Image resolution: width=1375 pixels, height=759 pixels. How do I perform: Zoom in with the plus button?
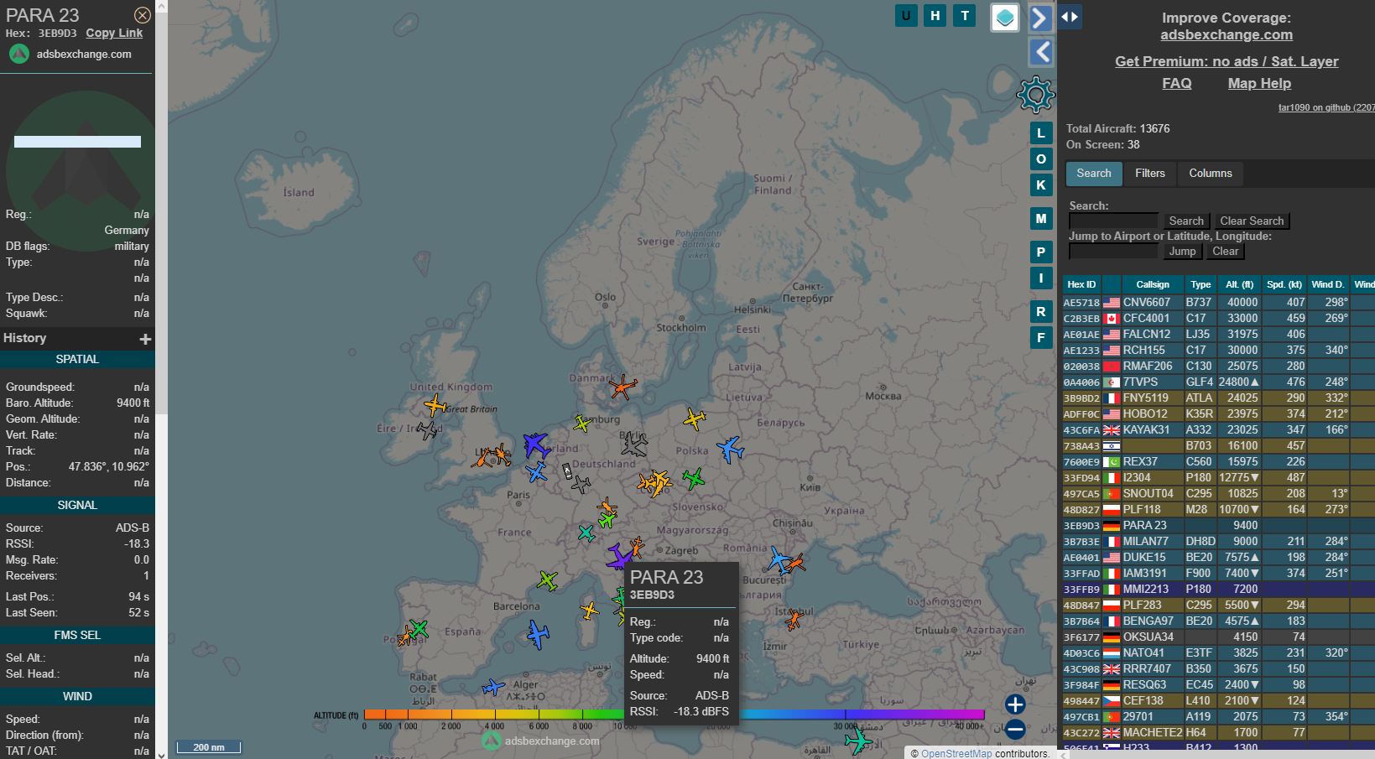coord(1015,704)
